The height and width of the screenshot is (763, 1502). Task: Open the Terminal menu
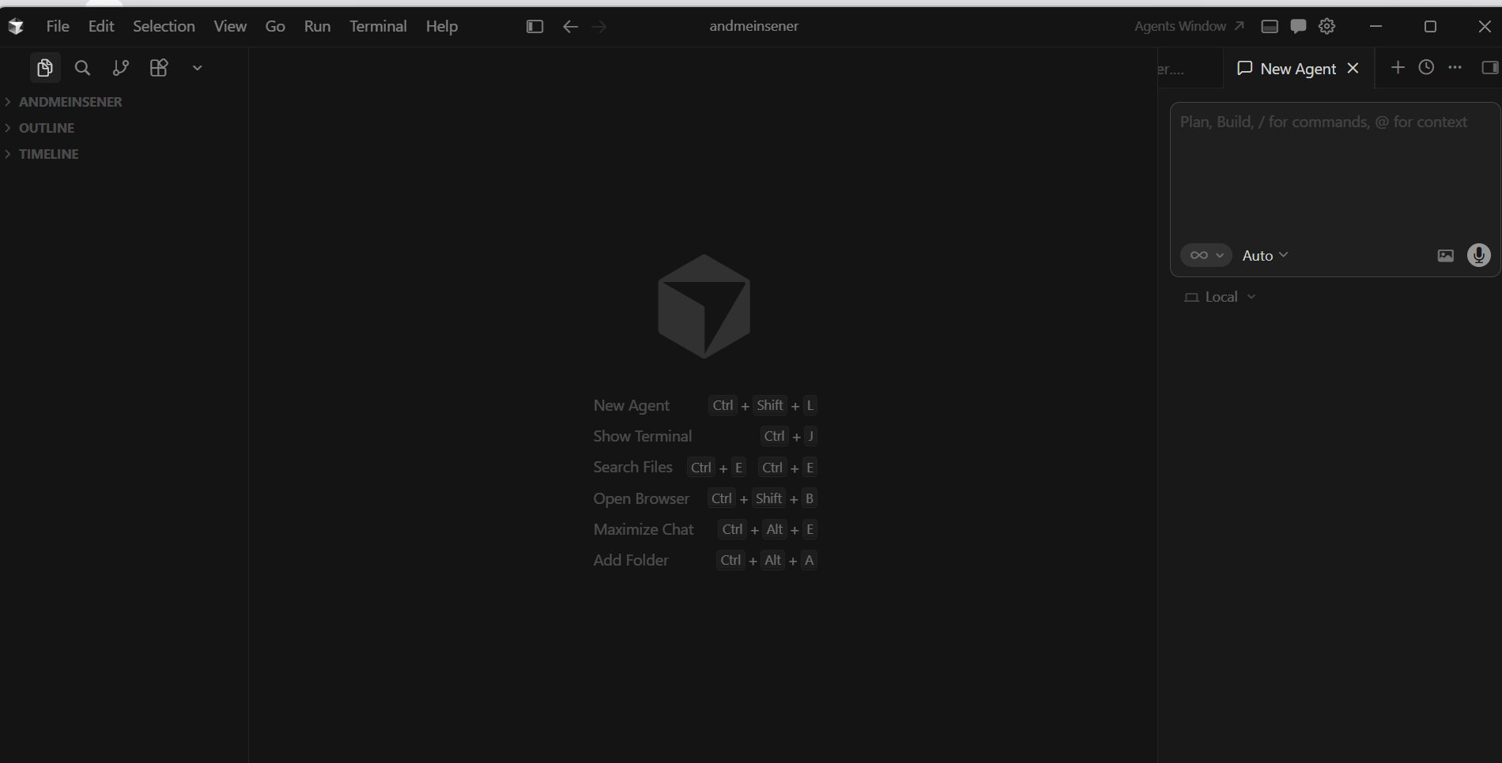pos(378,26)
